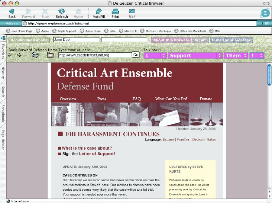This screenshot has width=272, height=203.
Task: Click the inner browser refresh icon
Action: 35,55
